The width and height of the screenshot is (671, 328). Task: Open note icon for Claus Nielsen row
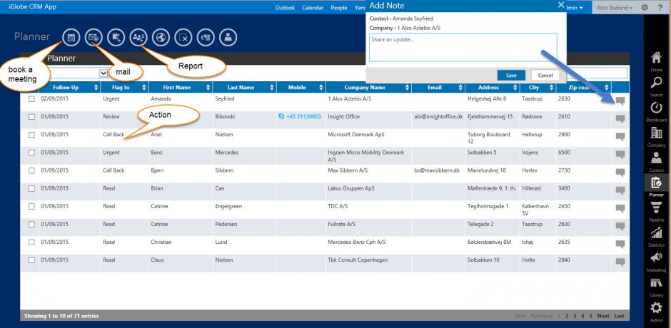point(620,262)
